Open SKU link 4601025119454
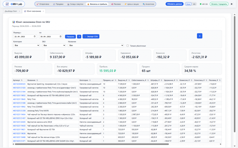The width and height of the screenshot is (238, 148). tap(19, 115)
